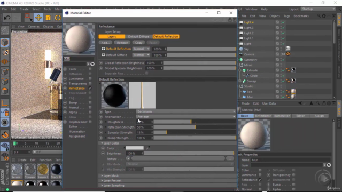
Task: Enable the Color channel checkbox in Material Editor
Action: [90, 69]
